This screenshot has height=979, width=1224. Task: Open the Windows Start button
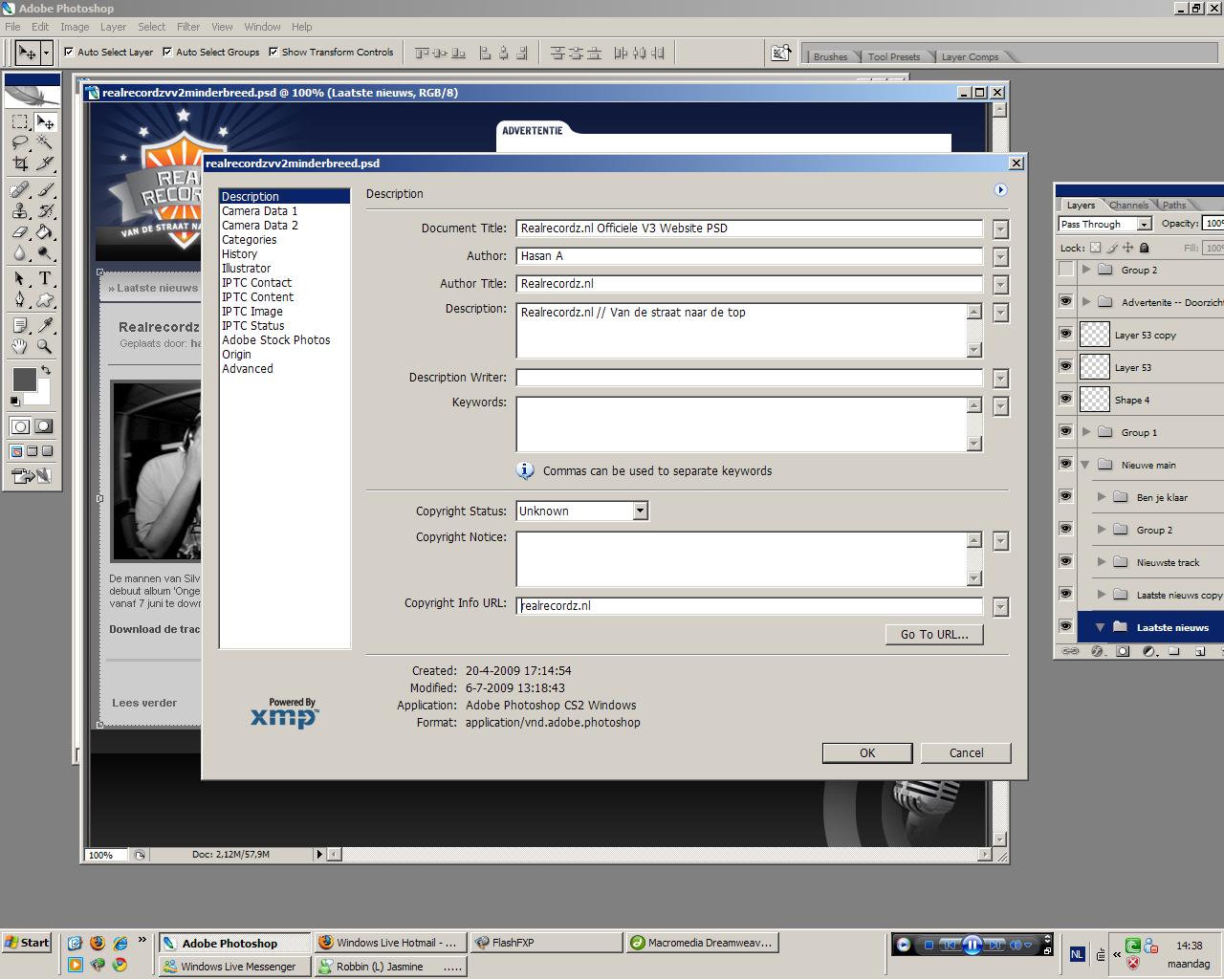point(27,943)
